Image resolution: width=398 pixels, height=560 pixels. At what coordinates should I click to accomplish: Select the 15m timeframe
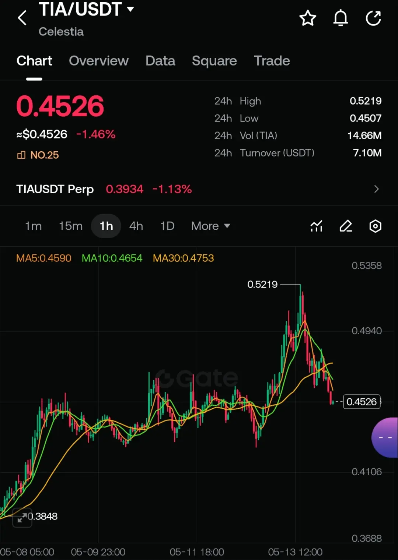click(71, 226)
